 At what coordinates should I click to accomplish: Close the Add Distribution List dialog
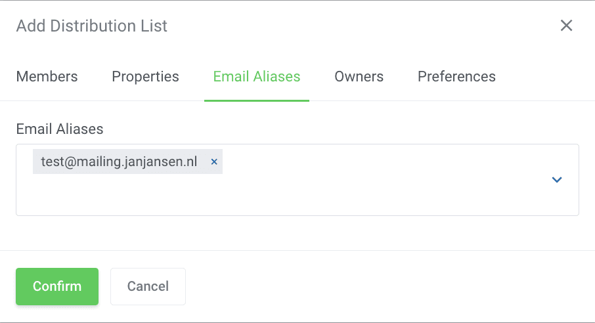point(566,26)
